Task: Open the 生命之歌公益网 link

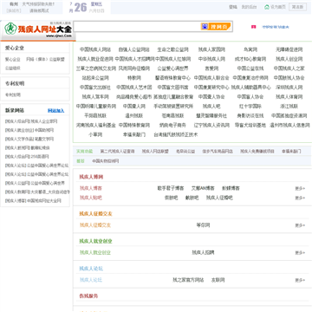Action: [172, 49]
